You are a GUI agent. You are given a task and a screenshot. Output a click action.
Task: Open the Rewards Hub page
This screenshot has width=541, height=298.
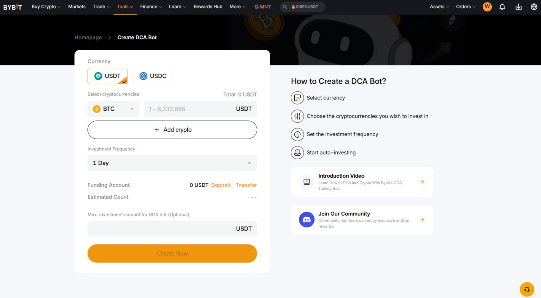point(208,7)
